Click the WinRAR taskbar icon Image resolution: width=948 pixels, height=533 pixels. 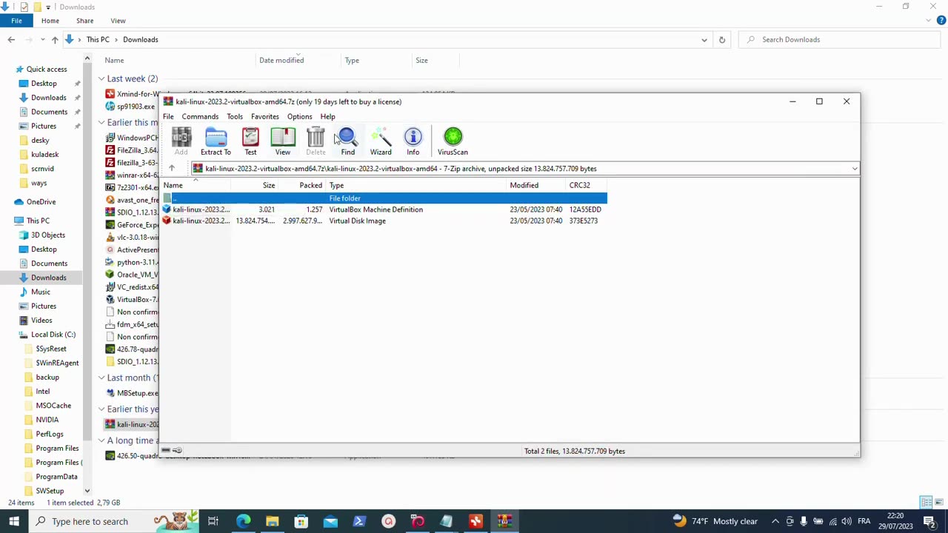[x=505, y=521]
